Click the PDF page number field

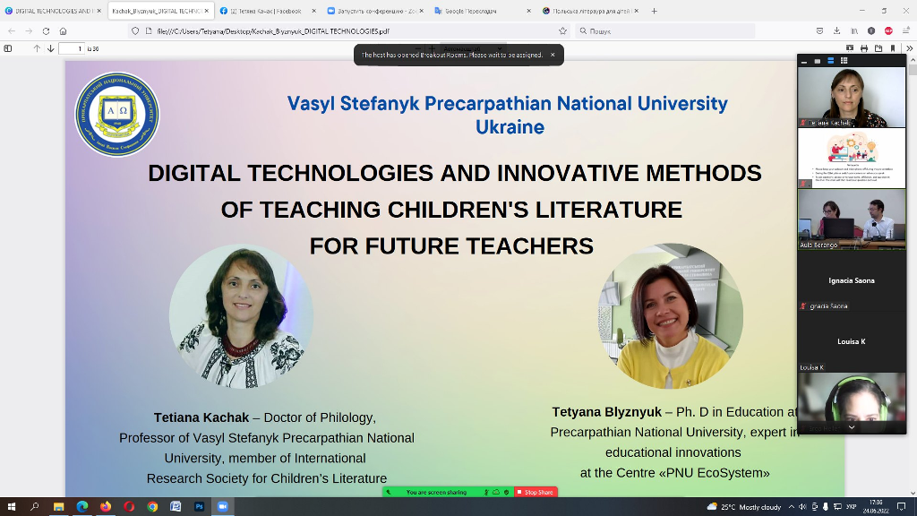[75, 48]
